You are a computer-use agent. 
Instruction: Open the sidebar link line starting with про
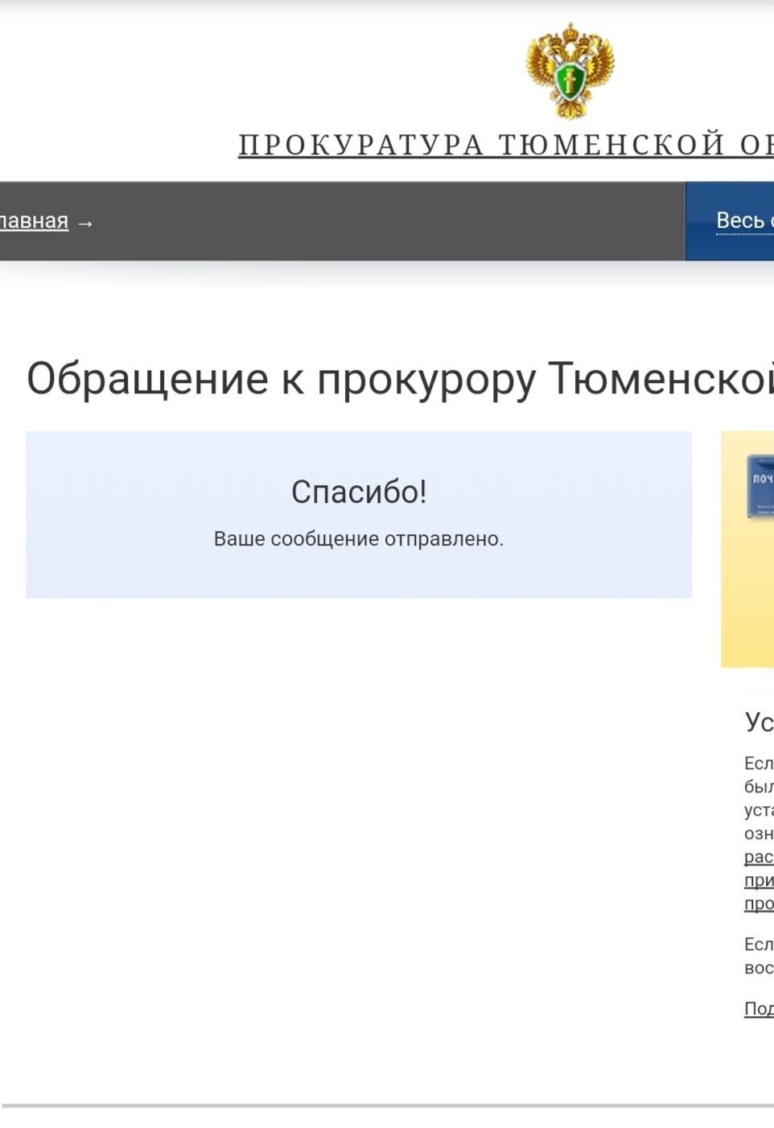(759, 904)
